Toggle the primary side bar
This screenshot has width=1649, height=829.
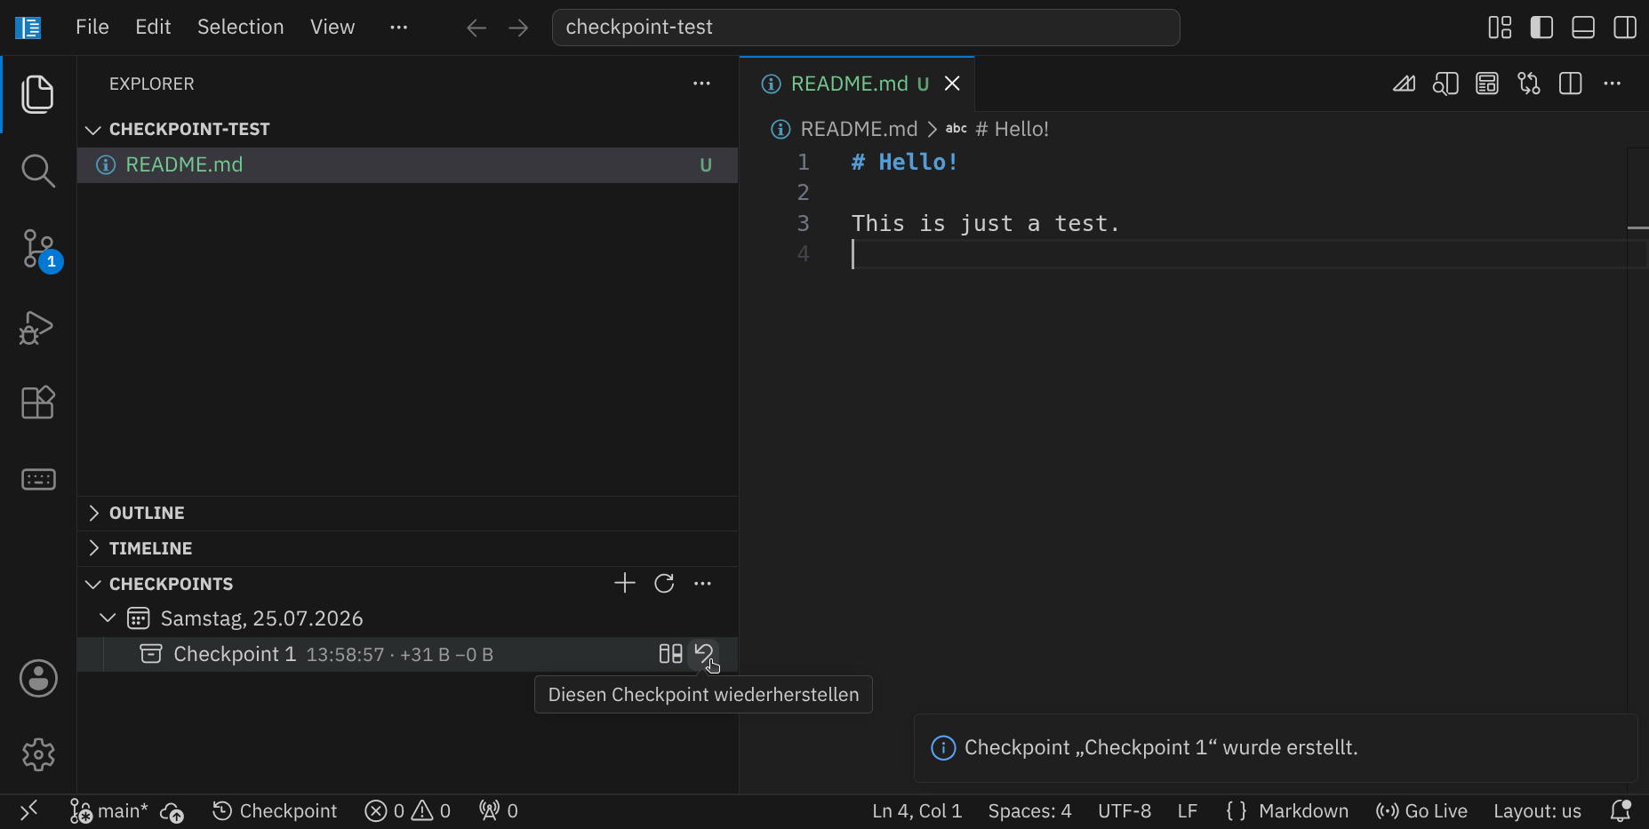(1541, 28)
